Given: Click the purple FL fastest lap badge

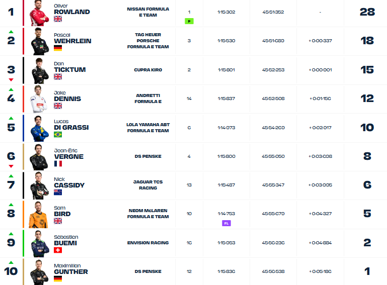Looking at the screenshot, I should coord(226,223).
